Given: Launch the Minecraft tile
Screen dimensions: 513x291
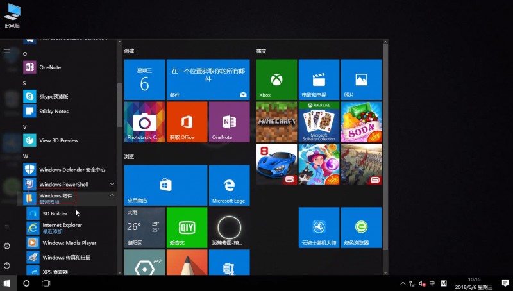Looking at the screenshot, I should [276, 122].
